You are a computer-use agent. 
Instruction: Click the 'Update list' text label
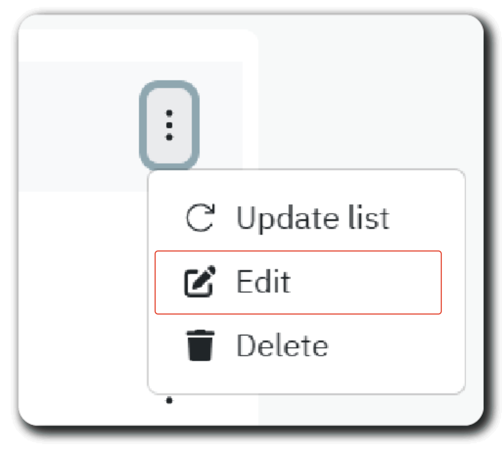[x=313, y=218]
